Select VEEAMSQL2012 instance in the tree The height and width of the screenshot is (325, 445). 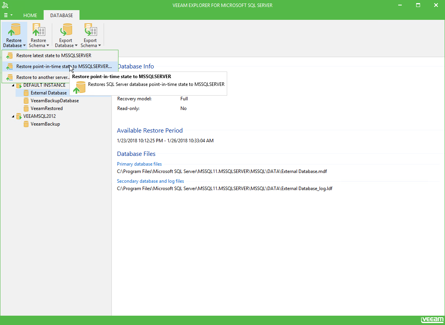(39, 116)
